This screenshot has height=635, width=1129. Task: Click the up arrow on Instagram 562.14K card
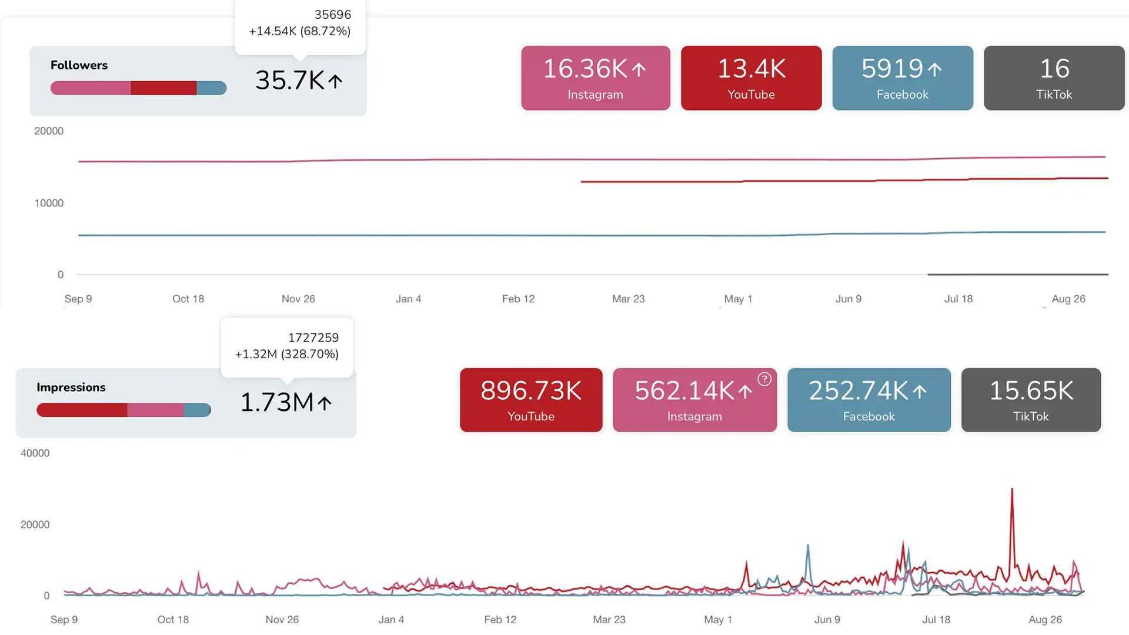coord(745,392)
